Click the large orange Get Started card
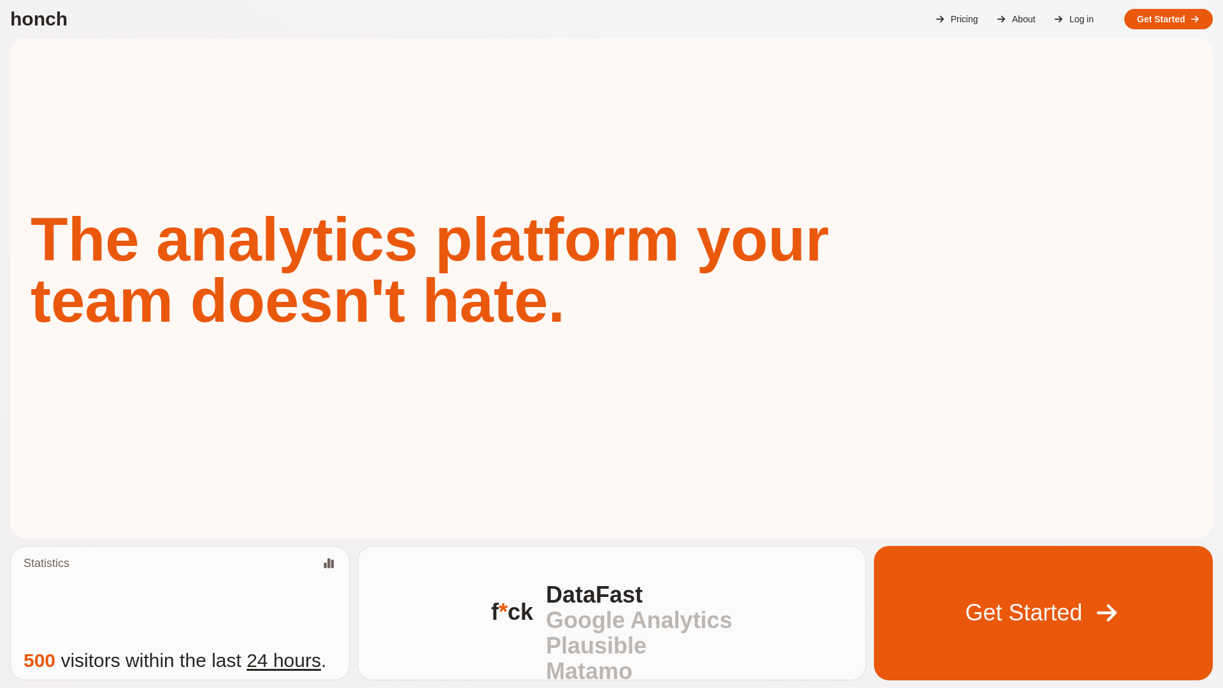Viewport: 1223px width, 688px height. (1043, 613)
